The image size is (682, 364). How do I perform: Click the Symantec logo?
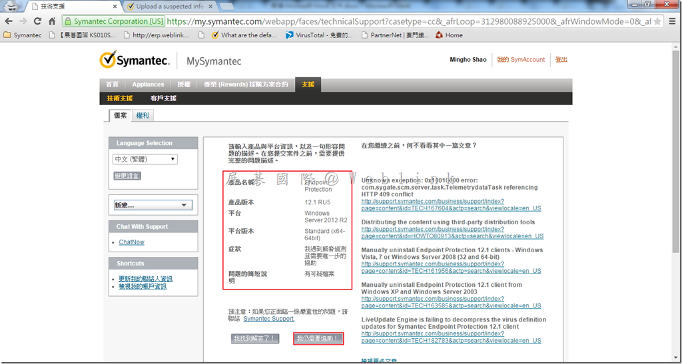click(x=135, y=61)
